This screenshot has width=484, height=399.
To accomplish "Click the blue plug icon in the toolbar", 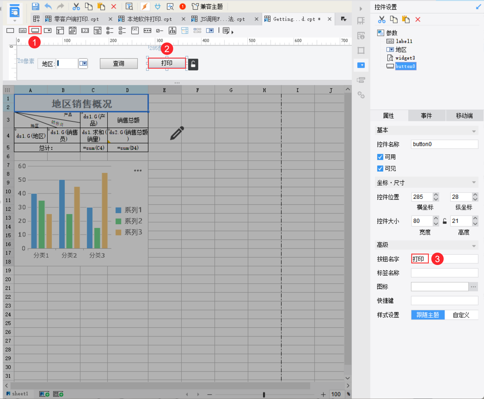I will pyautogui.click(x=157, y=6).
